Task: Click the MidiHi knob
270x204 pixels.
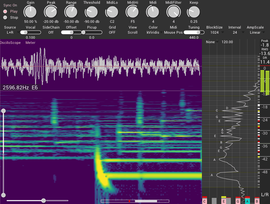Action: pyautogui.click(x=132, y=12)
